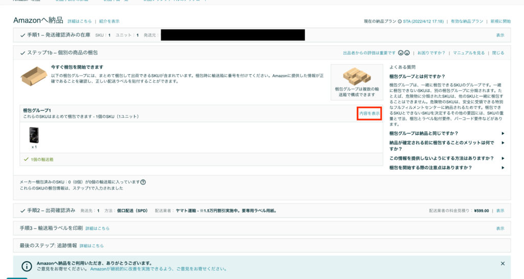Click 梱包グループ1 title text
Viewport: 524px width, 279px height.
[x=37, y=110]
